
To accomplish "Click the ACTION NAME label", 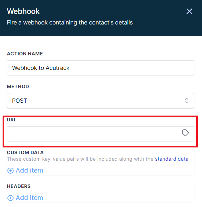I will pos(25,54).
